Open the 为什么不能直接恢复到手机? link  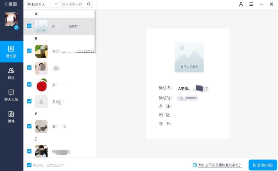[220, 165]
